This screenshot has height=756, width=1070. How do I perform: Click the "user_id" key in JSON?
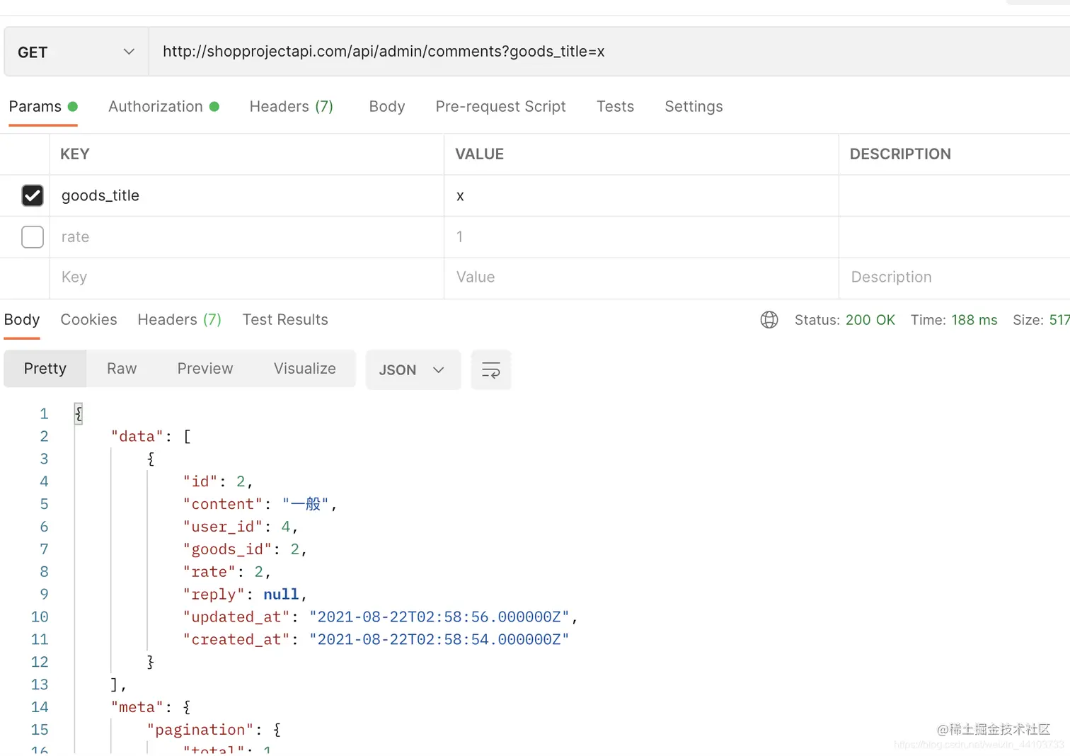(x=223, y=527)
